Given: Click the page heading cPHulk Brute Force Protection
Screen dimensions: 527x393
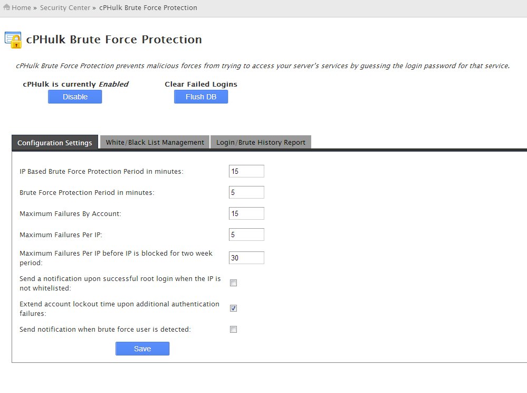Looking at the screenshot, I should coord(114,40).
